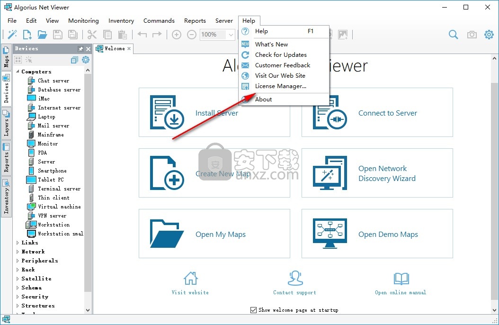Click the Open Demo Maps tile
This screenshot has height=325, width=499.
(x=377, y=233)
